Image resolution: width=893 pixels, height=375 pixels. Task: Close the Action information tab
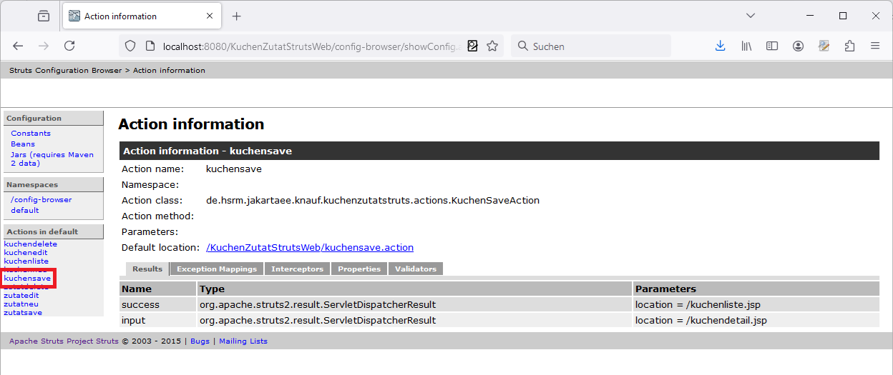point(211,16)
